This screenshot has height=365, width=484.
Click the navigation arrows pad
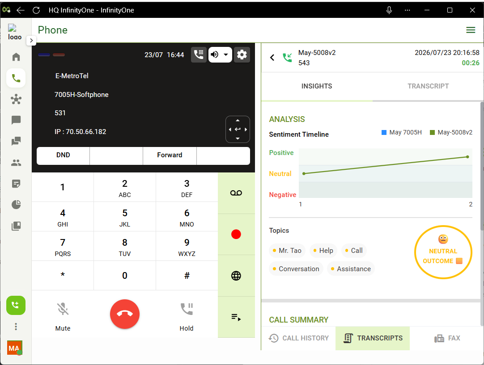coord(238,130)
